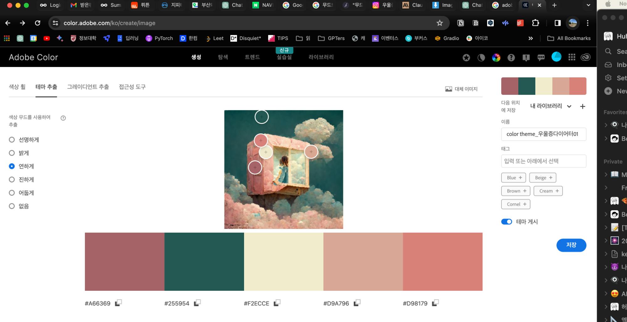Open the user profile avatar in Adobe header

click(556, 57)
